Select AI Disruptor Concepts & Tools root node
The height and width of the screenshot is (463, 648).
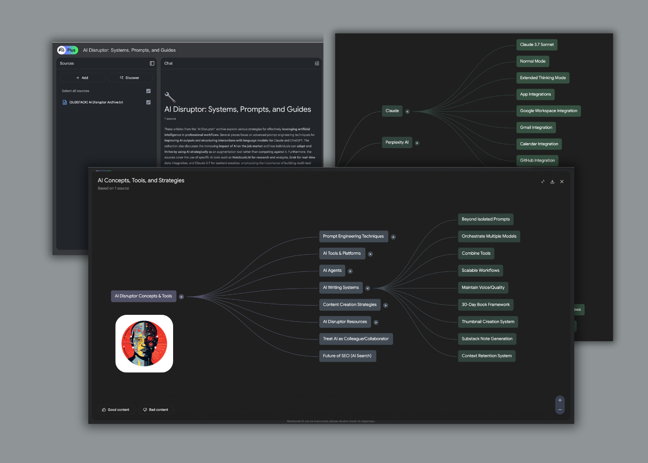[143, 296]
